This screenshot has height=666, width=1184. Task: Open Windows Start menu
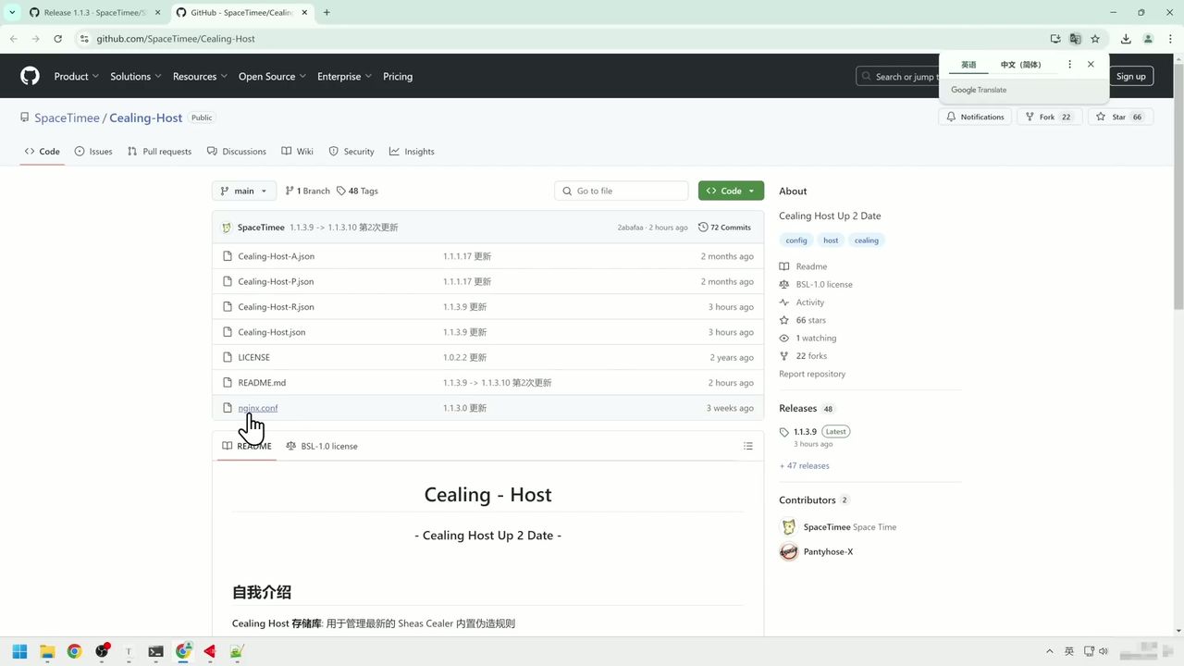point(19,651)
